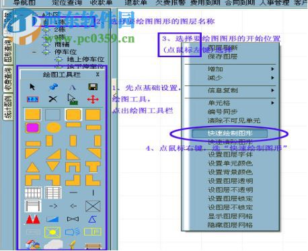Click the black X delete tool
Screen dimensions: 308x251
click(x=53, y=99)
